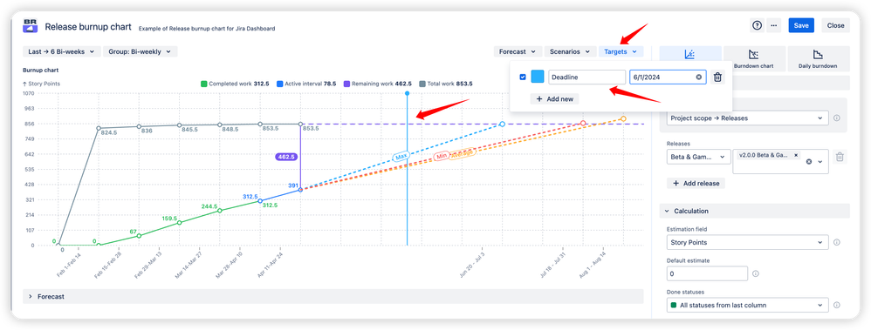Select the Burnup chart type icon tab
The height and width of the screenshot is (330, 871).
pos(690,54)
